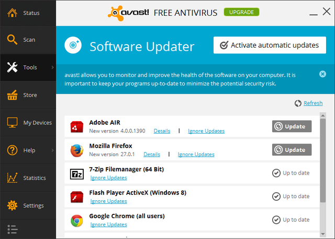This screenshot has width=335, height=239.
Task: Click the Flash Player Up to date checkmark
Action: 276,196
